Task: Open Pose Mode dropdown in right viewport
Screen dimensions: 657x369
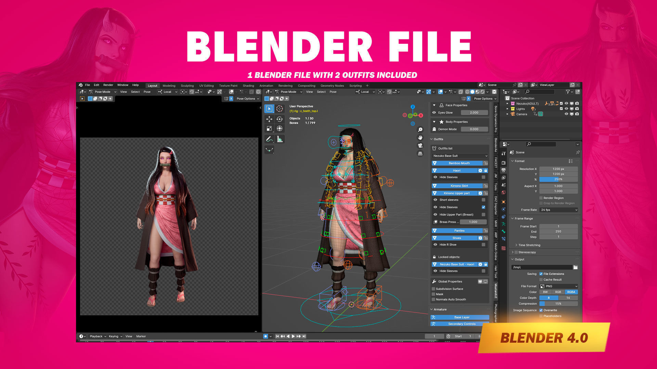Action: (x=289, y=92)
